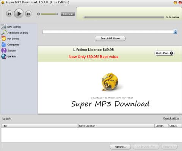This screenshot has width=182, height=151.
Task: Sort by the Length column header
Action: (x=162, y=126)
